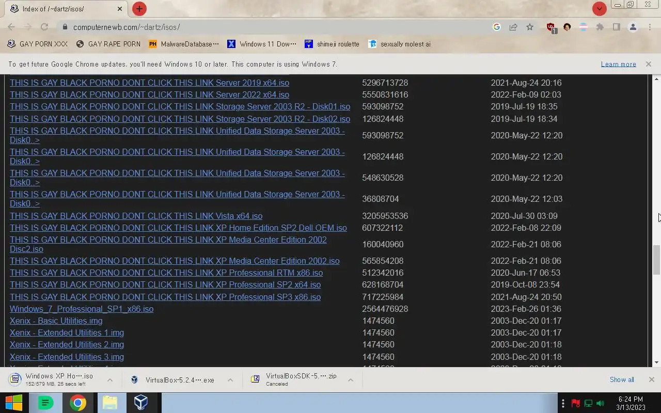Click Learn more in the update infobar
This screenshot has width=661, height=413.
pos(618,64)
